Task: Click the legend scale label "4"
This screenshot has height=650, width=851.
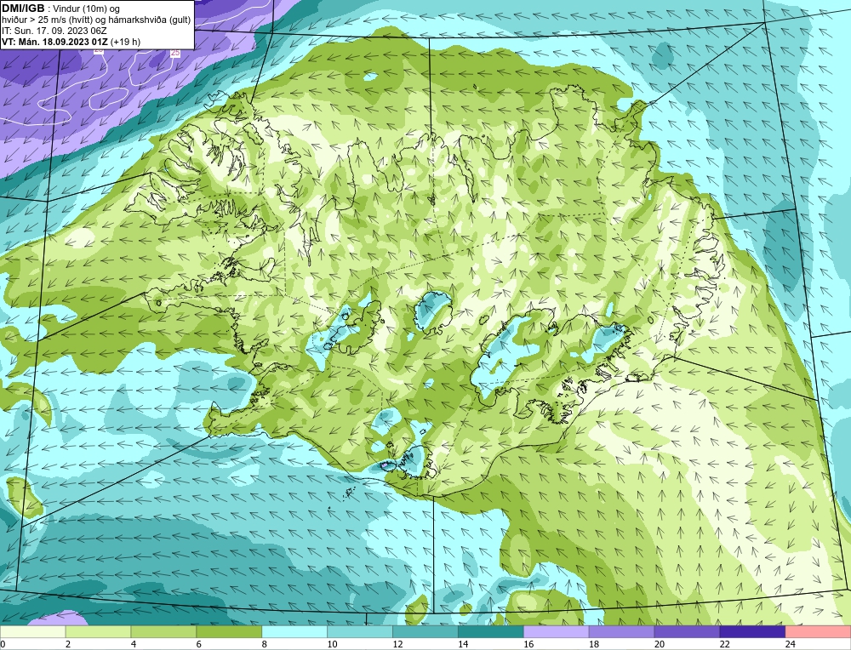Action: (x=134, y=644)
